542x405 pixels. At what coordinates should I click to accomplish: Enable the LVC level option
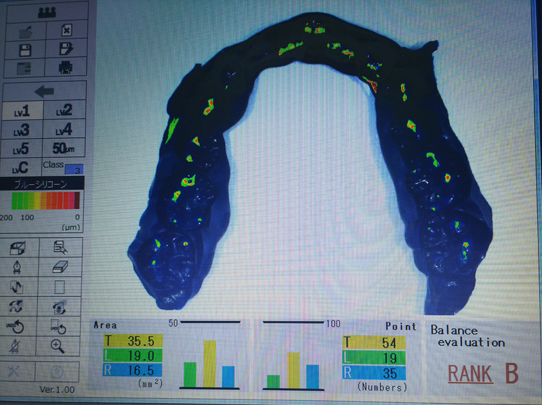[x=22, y=167]
